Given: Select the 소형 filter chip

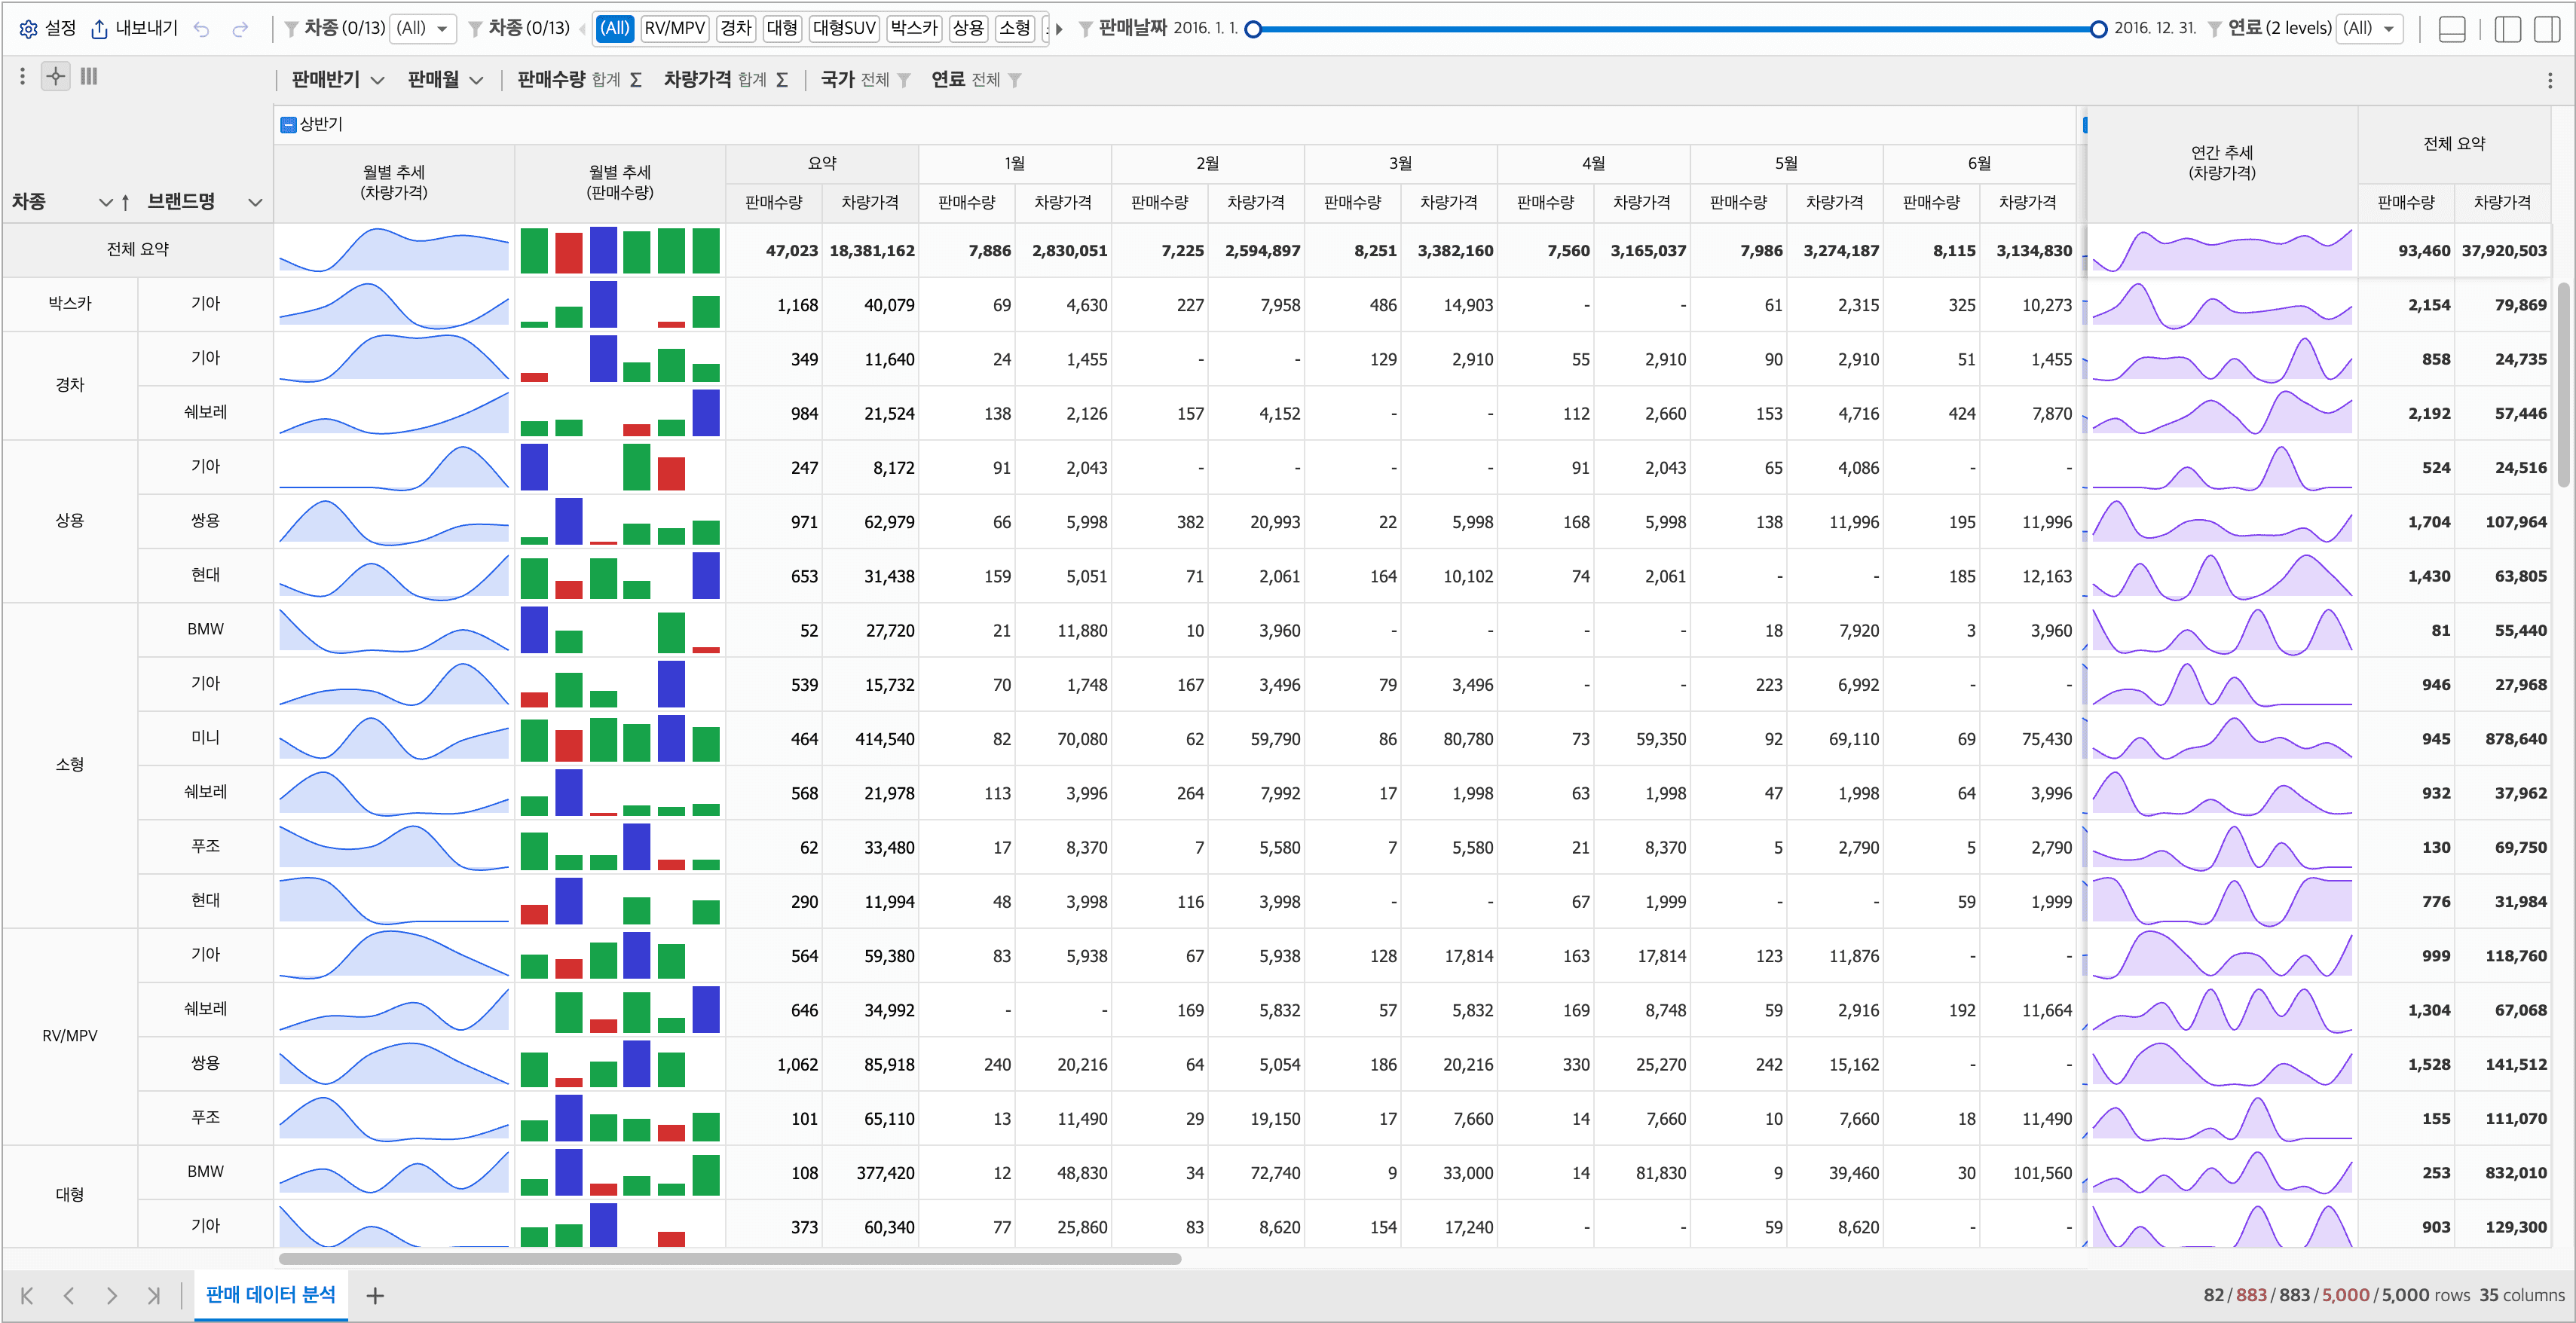Looking at the screenshot, I should pos(1015,28).
